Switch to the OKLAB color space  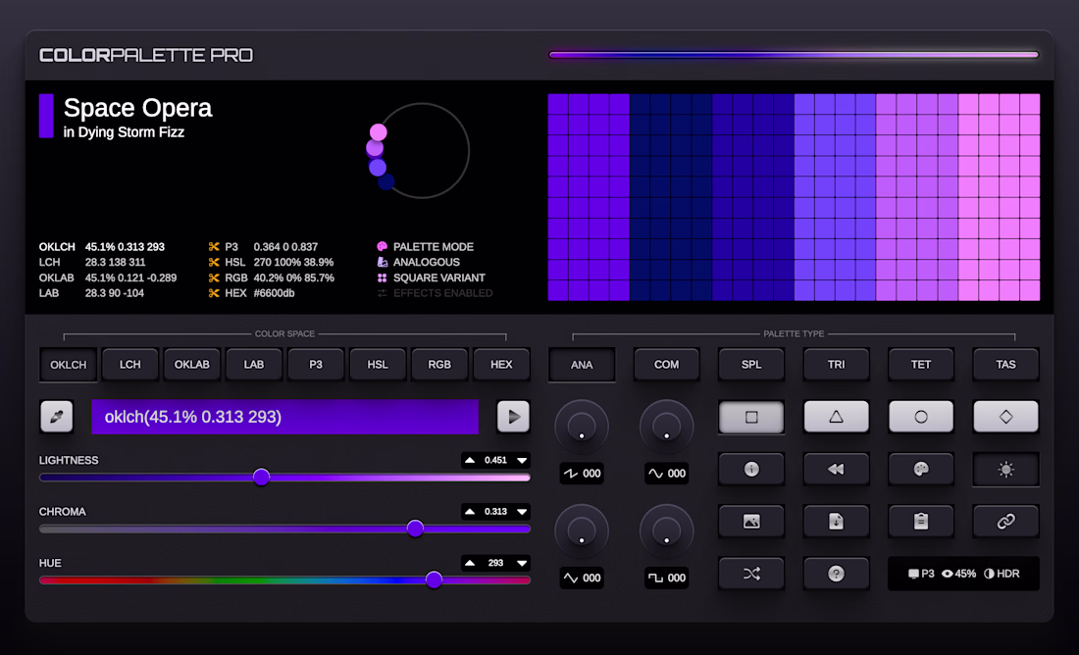pos(192,365)
